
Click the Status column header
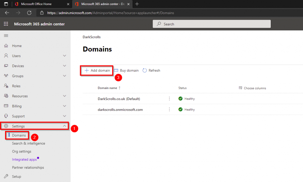(182, 88)
